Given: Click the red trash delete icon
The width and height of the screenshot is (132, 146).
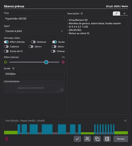Looking at the screenshot, I should [x=7, y=139].
